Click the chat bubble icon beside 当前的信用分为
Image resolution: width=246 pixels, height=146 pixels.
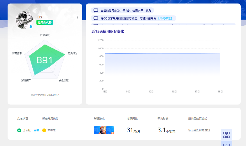click(96, 11)
